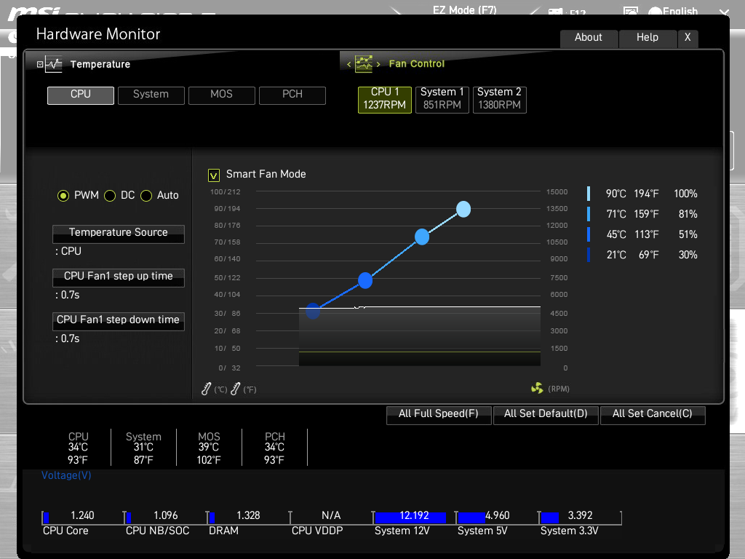745x559 pixels.
Task: Click the Voltage(V) label
Action: pyautogui.click(x=66, y=475)
